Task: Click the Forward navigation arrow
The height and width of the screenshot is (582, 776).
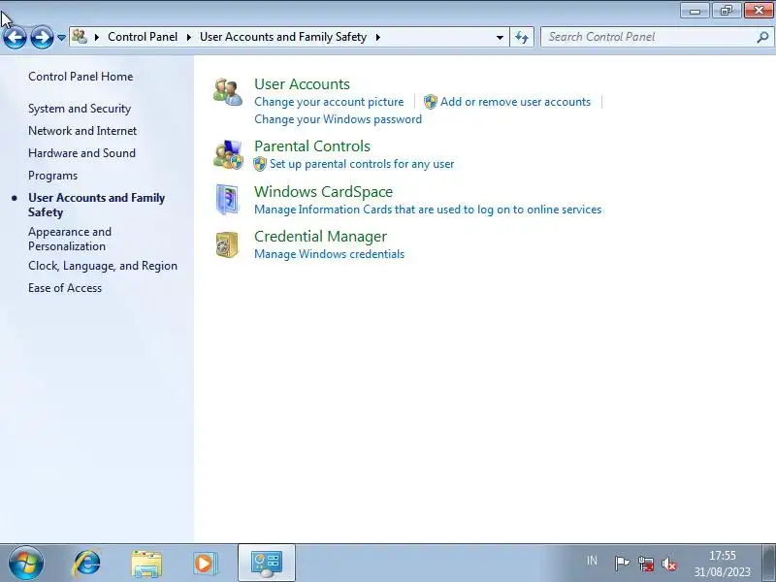Action: [42, 37]
